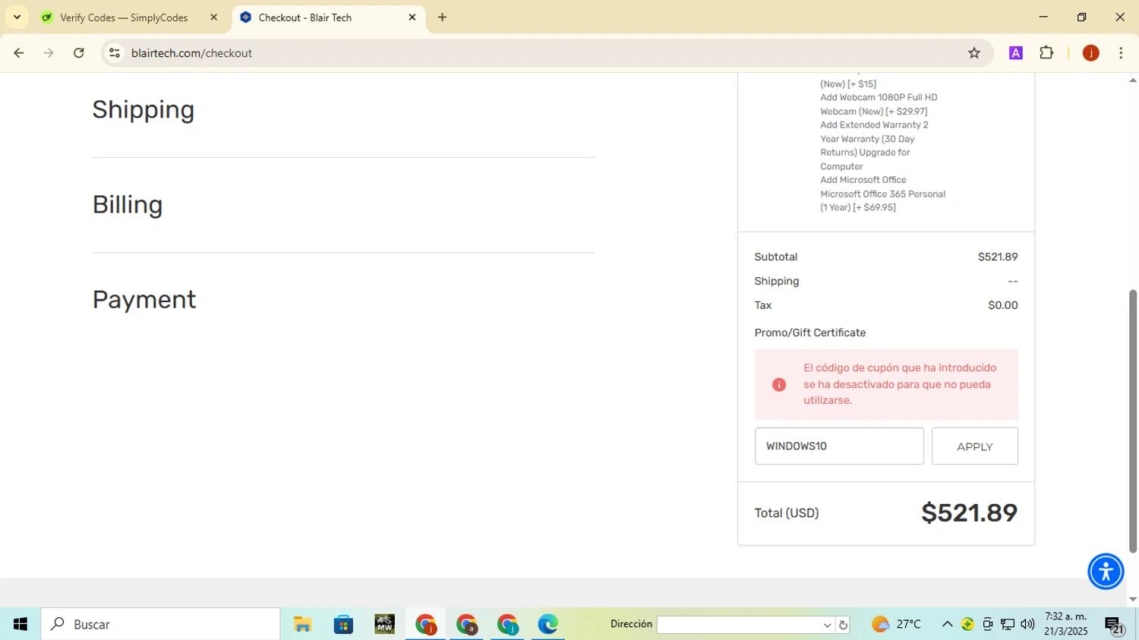
Task: Click the scrollbar down arrow
Action: (x=1133, y=599)
